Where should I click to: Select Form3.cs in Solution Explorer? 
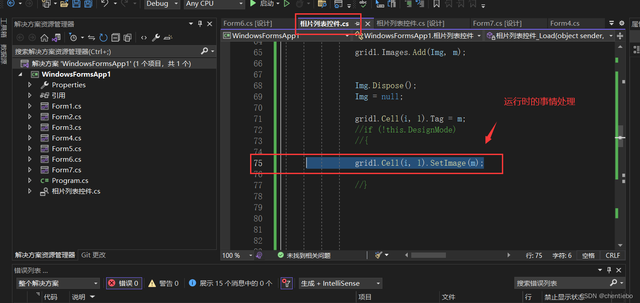click(x=67, y=127)
